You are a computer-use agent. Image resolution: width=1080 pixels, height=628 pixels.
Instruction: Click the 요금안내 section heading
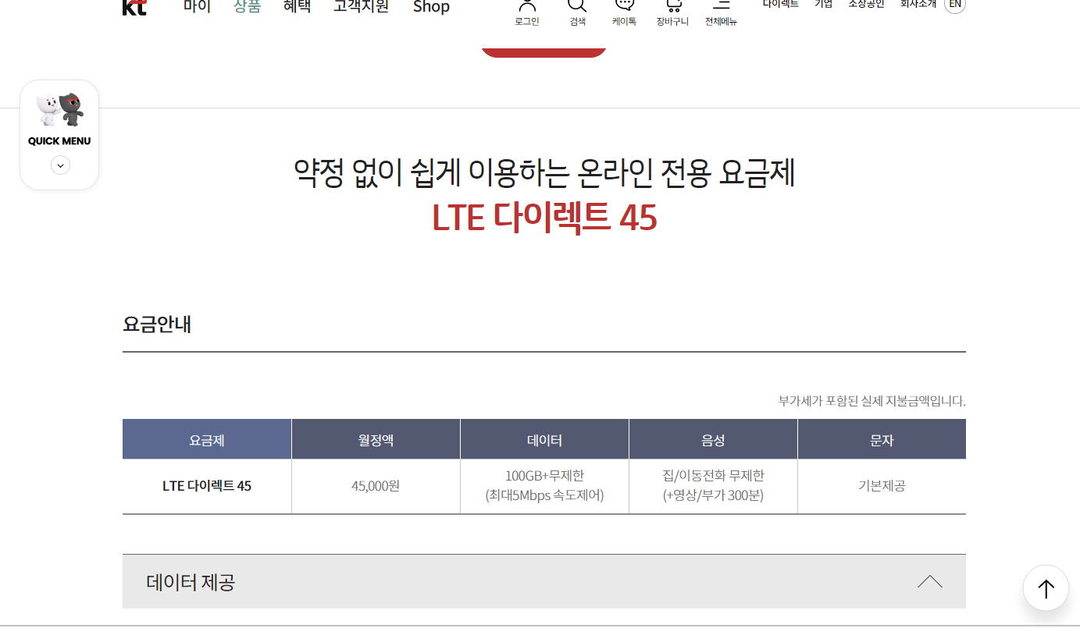pyautogui.click(x=157, y=324)
